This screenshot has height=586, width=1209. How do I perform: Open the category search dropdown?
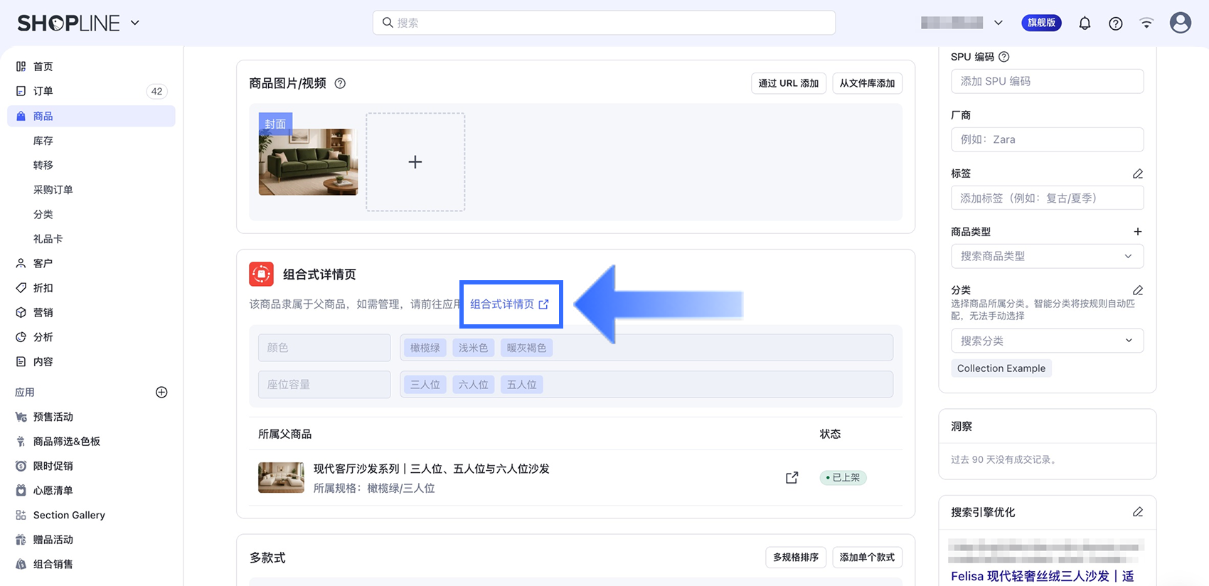tap(1047, 341)
